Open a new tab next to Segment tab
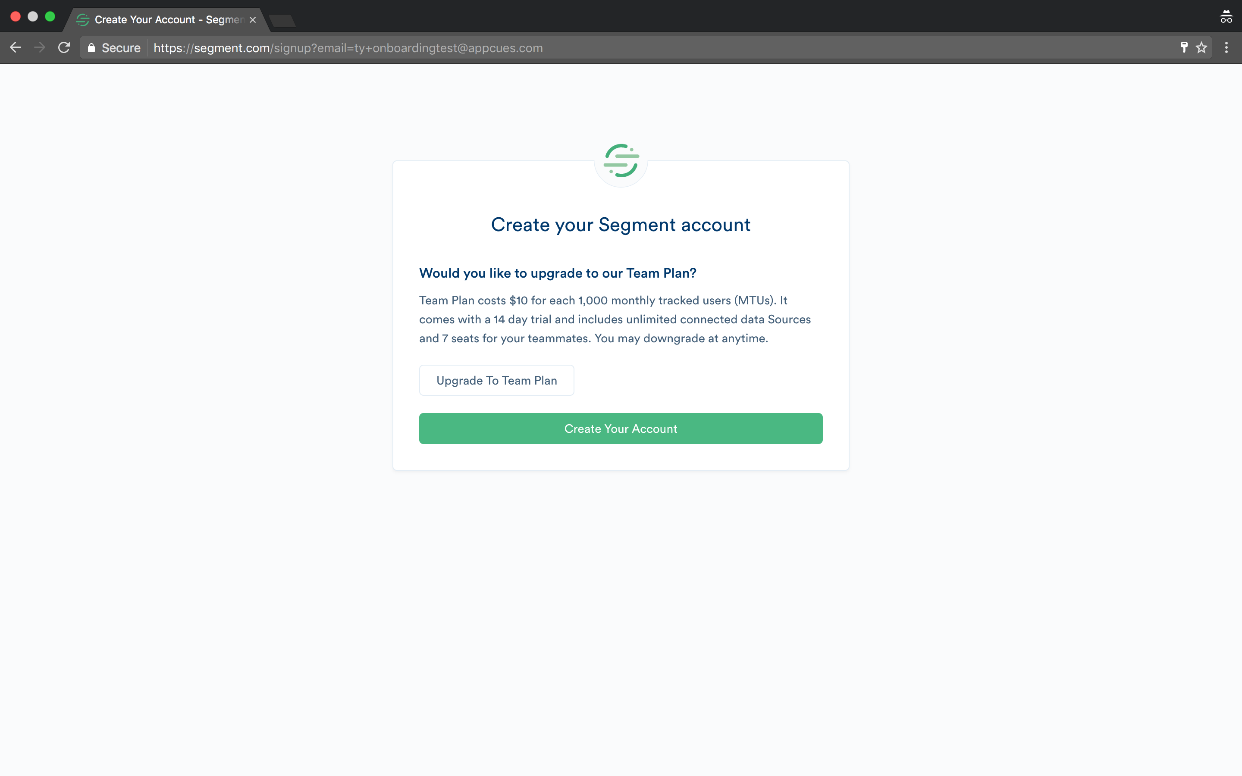The height and width of the screenshot is (776, 1242). click(x=282, y=21)
